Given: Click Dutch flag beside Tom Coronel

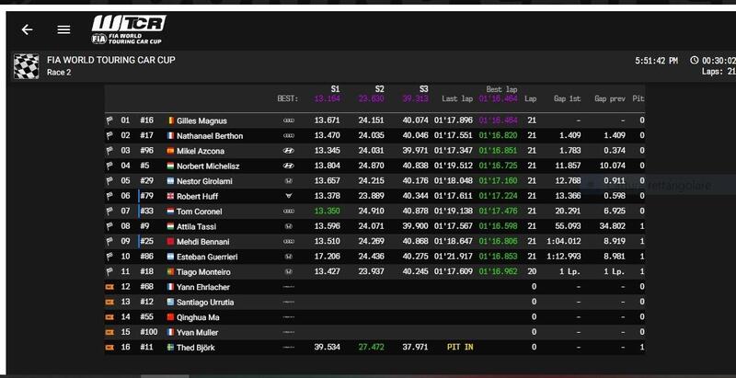Looking at the screenshot, I should (171, 211).
